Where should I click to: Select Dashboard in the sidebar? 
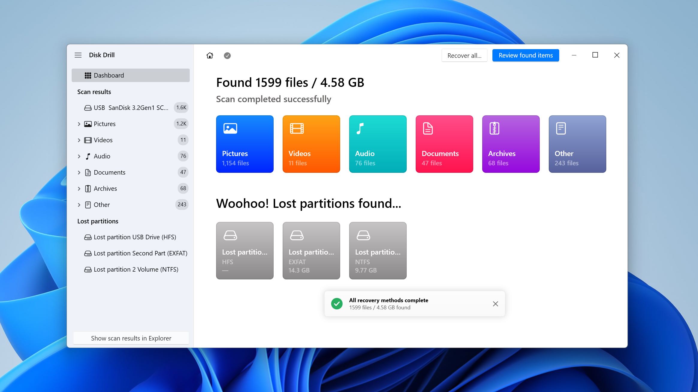pyautogui.click(x=130, y=75)
